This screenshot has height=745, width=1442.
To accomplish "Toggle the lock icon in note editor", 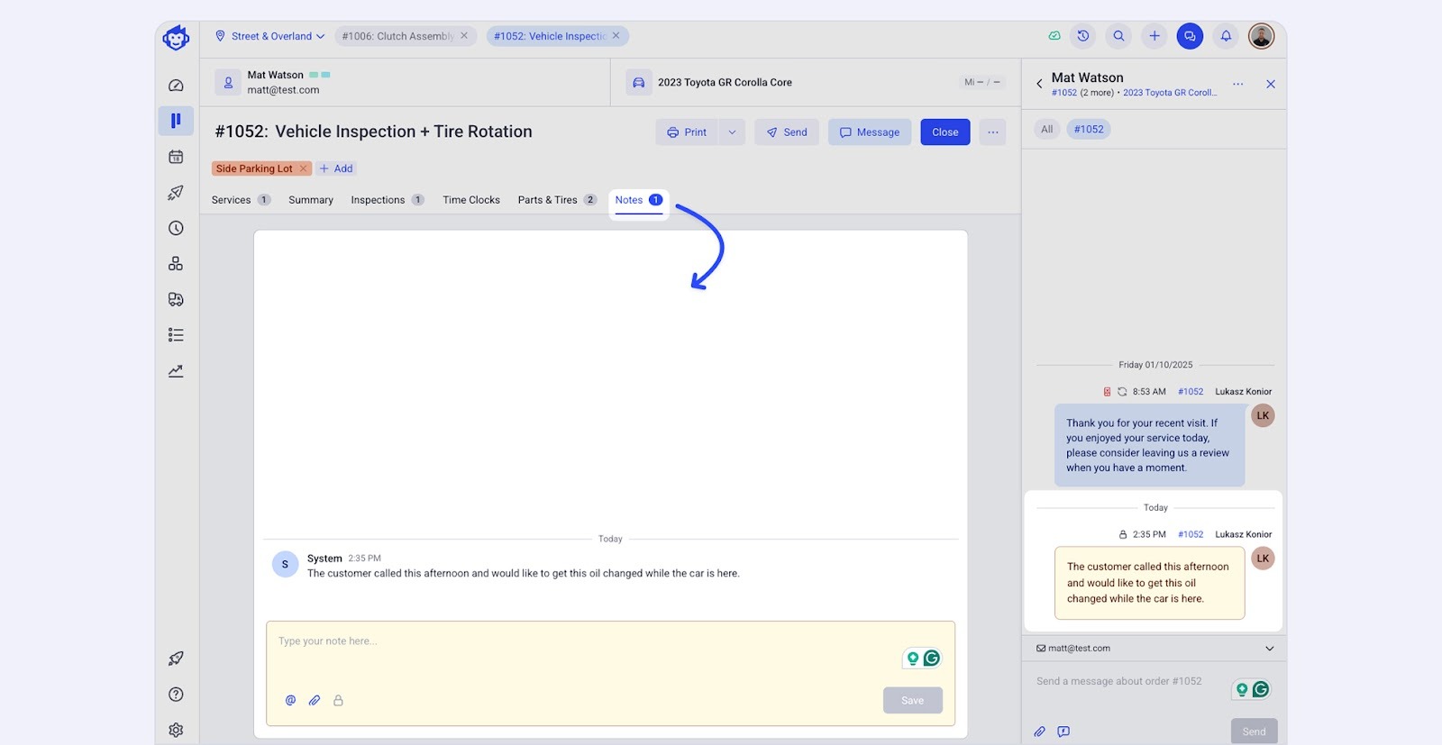I will pos(338,700).
